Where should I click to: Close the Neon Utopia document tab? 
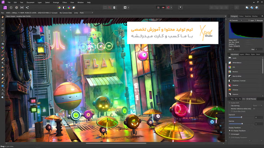pyautogui.click(x=225, y=16)
